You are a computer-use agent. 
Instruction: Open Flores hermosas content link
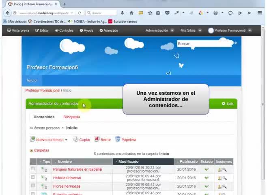67,186
